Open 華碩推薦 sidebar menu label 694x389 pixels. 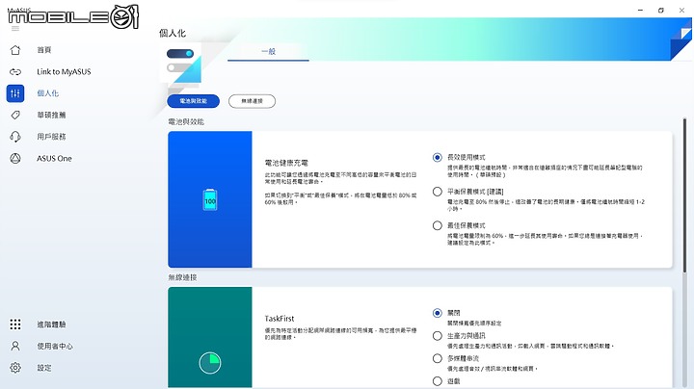tap(51, 115)
